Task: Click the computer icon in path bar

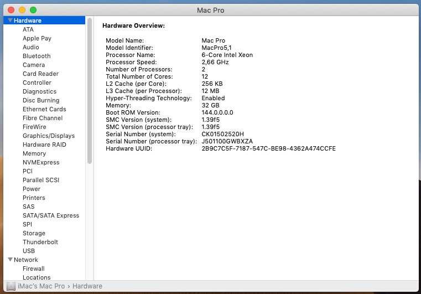Action: pos(11,286)
